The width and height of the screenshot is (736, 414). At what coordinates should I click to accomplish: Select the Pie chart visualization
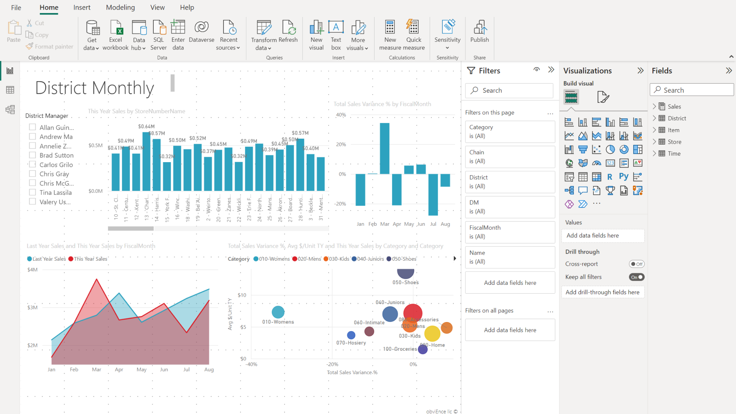[x=611, y=149]
